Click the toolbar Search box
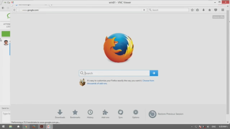The image size is (230, 129). point(168,10)
